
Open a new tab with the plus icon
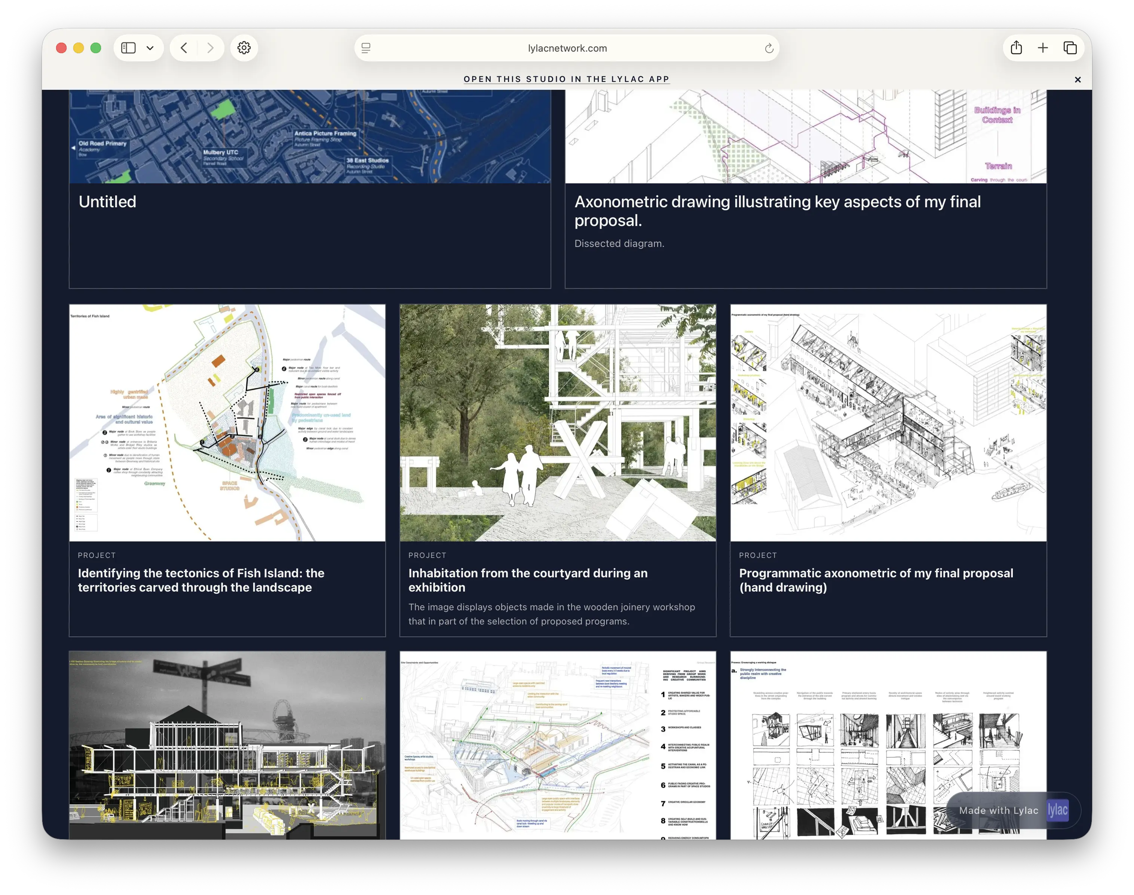(x=1043, y=48)
